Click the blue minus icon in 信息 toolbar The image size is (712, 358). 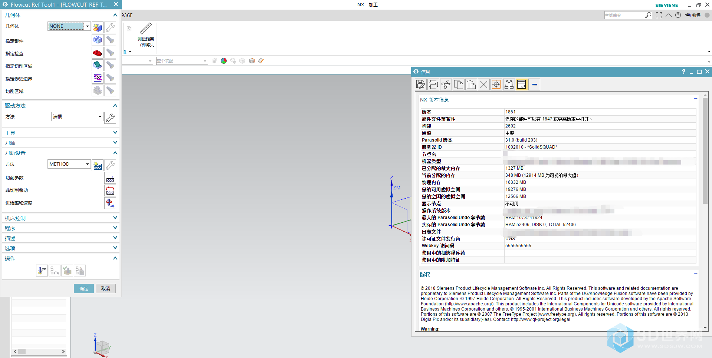tap(534, 84)
